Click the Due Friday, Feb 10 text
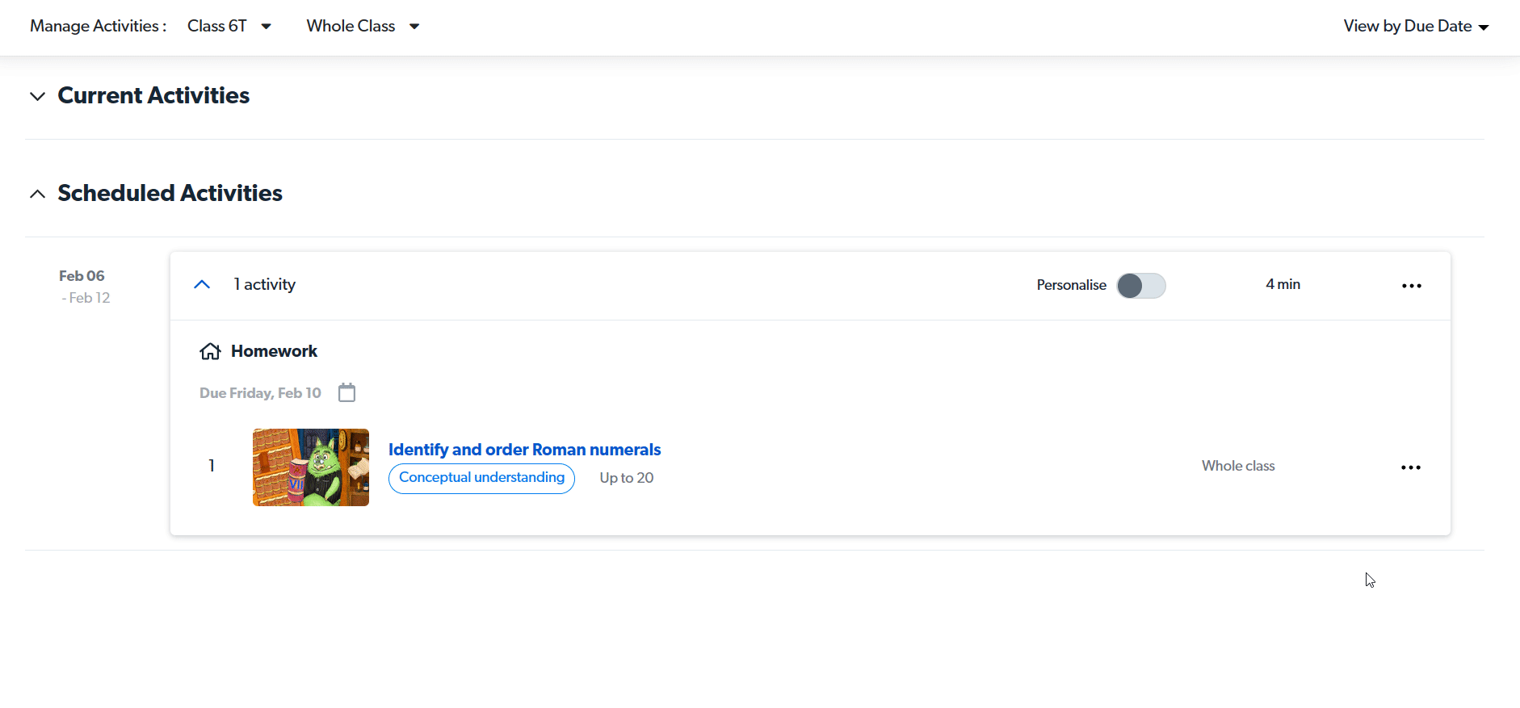Image resolution: width=1520 pixels, height=708 pixels. (260, 393)
